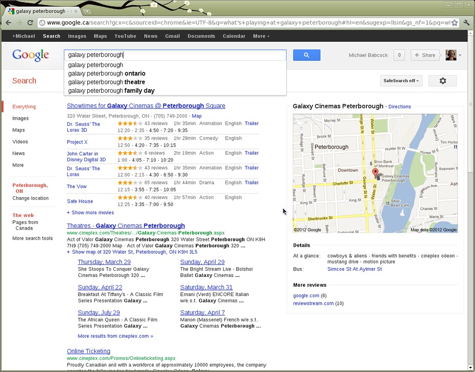
Task: Open Sunday, April 29 sitelink
Action: click(202, 262)
